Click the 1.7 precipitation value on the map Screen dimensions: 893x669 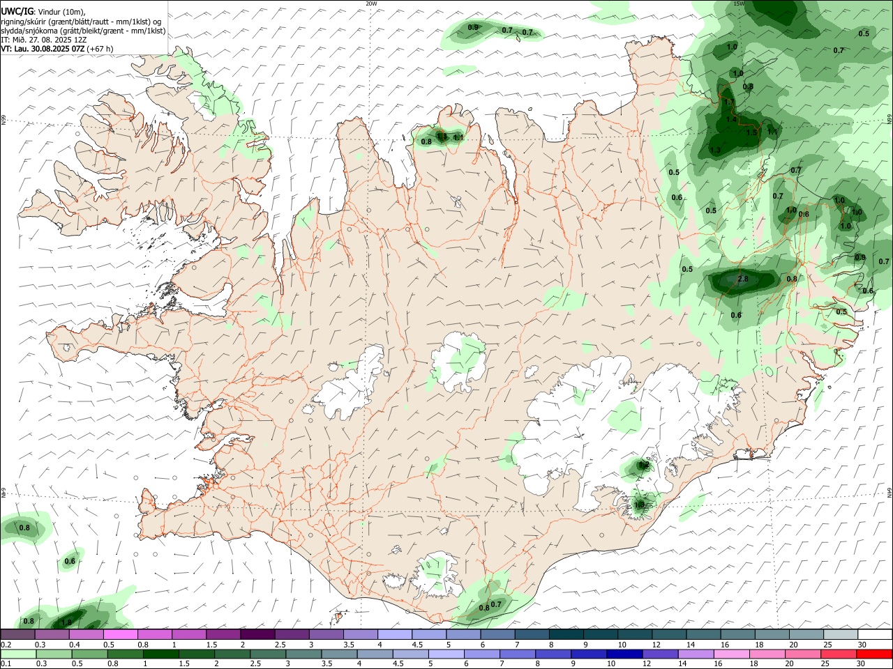point(730,102)
